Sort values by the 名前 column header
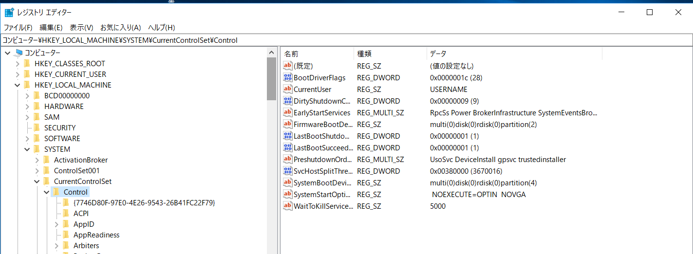 point(317,54)
